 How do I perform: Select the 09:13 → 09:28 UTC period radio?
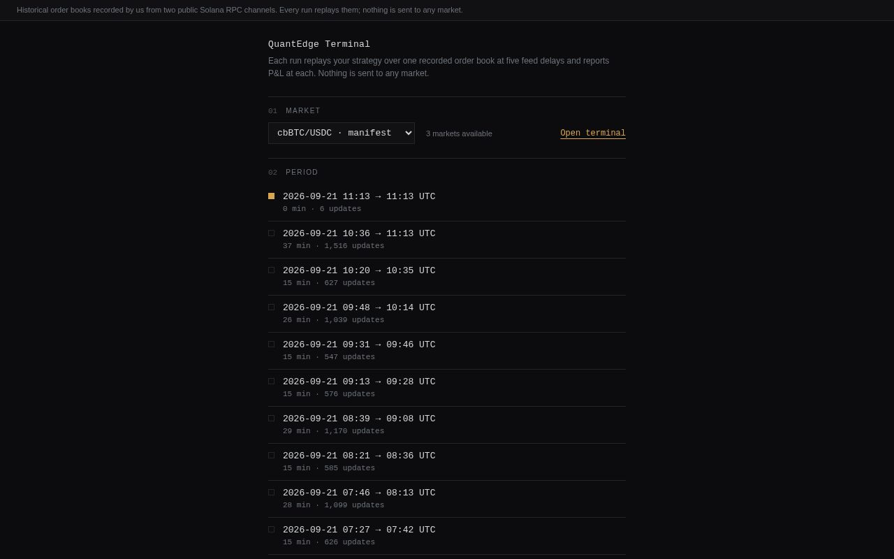pyautogui.click(x=271, y=382)
